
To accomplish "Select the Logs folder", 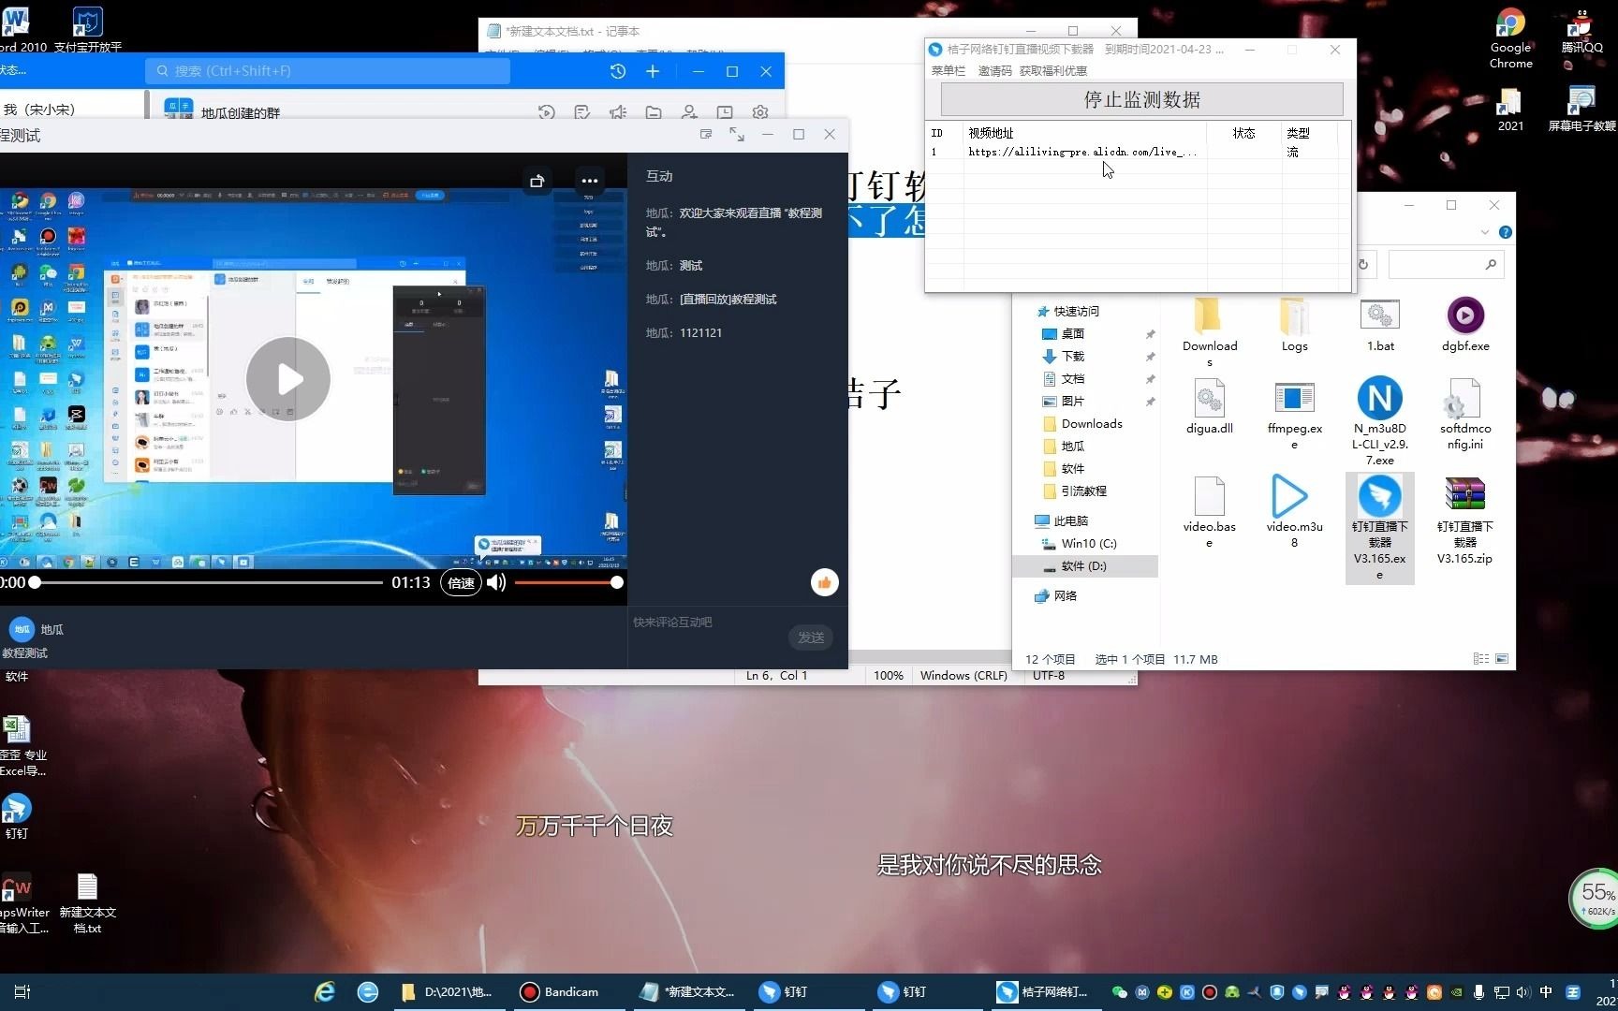I will click(1295, 326).
